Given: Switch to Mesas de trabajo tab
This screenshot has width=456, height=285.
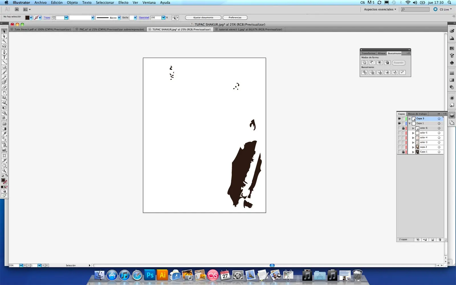Looking at the screenshot, I should pyautogui.click(x=417, y=114).
